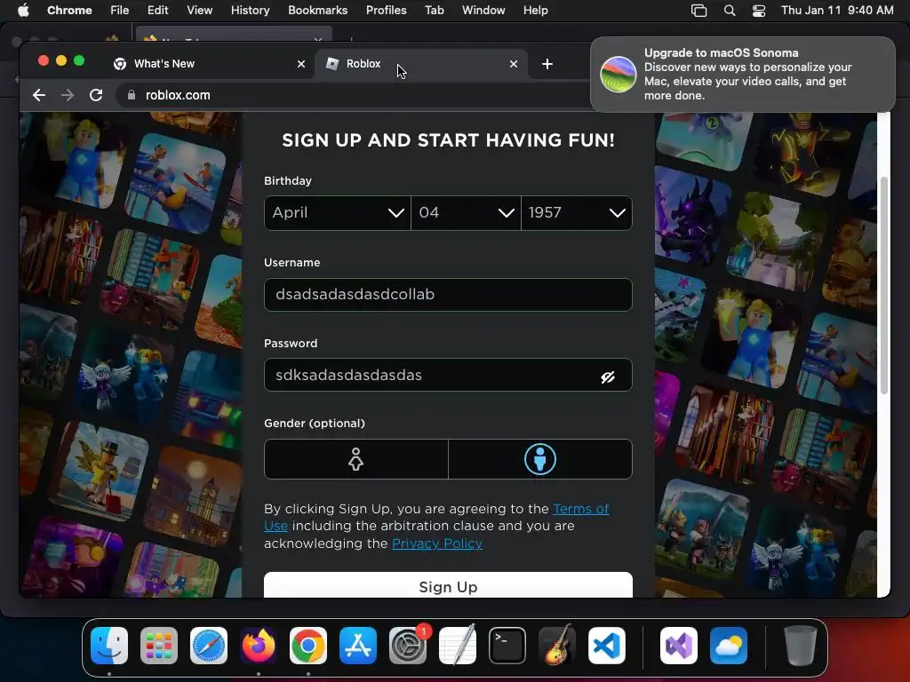Click the Password input field
This screenshot has width=910, height=682.
click(448, 376)
